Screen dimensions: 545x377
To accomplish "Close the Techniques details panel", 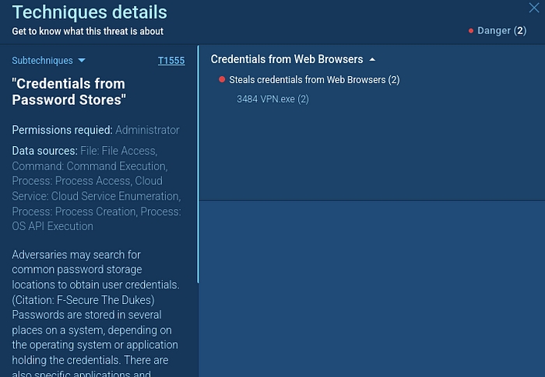I will (534, 9).
